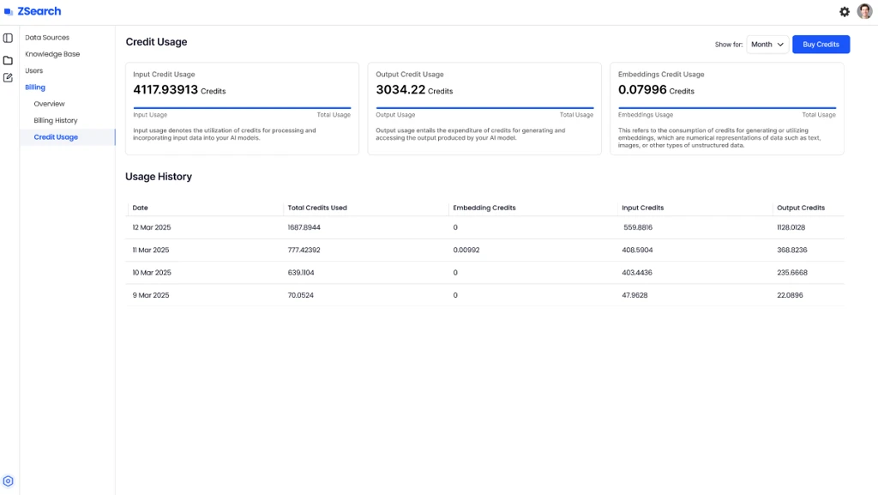Open Data Sources in the sidebar
The height and width of the screenshot is (495, 878).
(47, 38)
